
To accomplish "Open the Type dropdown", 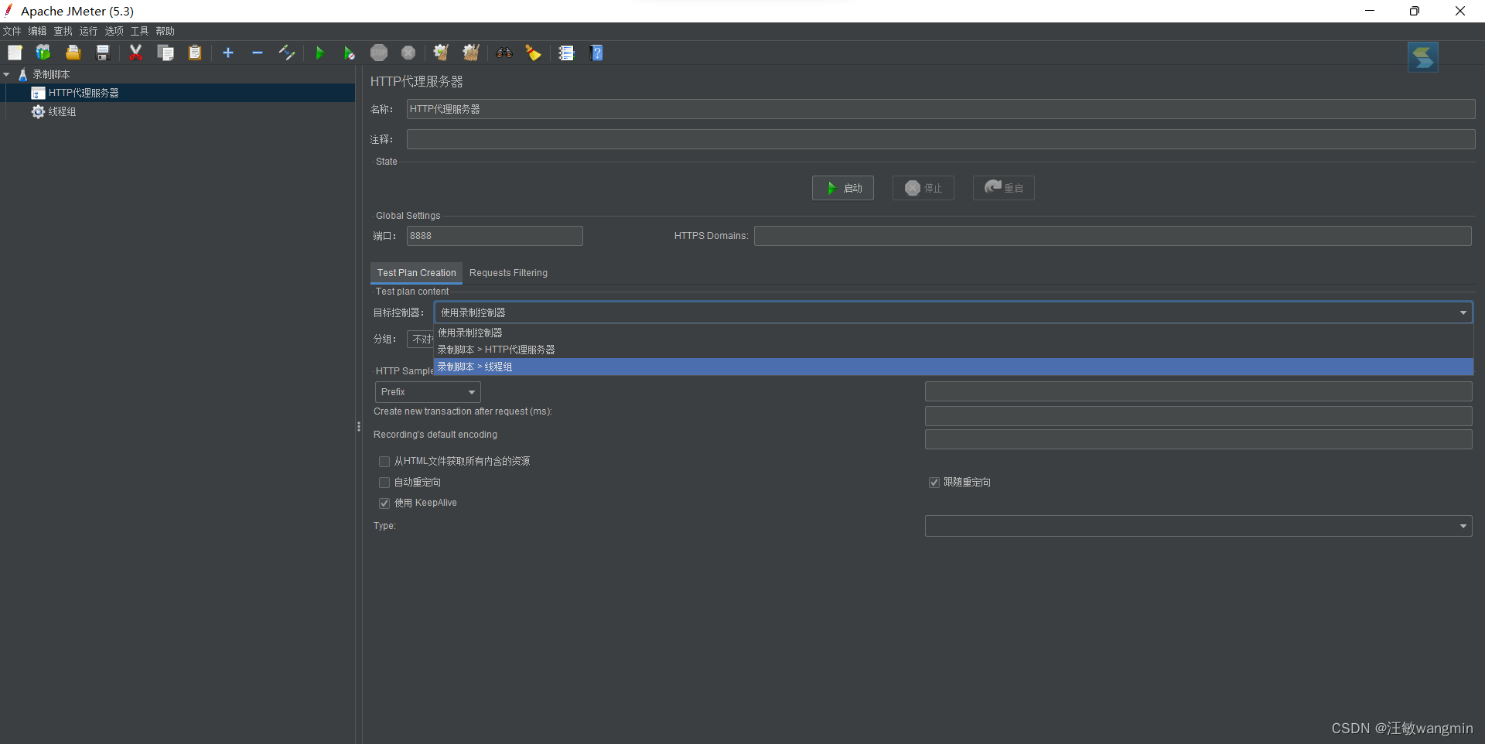I will [x=1198, y=526].
